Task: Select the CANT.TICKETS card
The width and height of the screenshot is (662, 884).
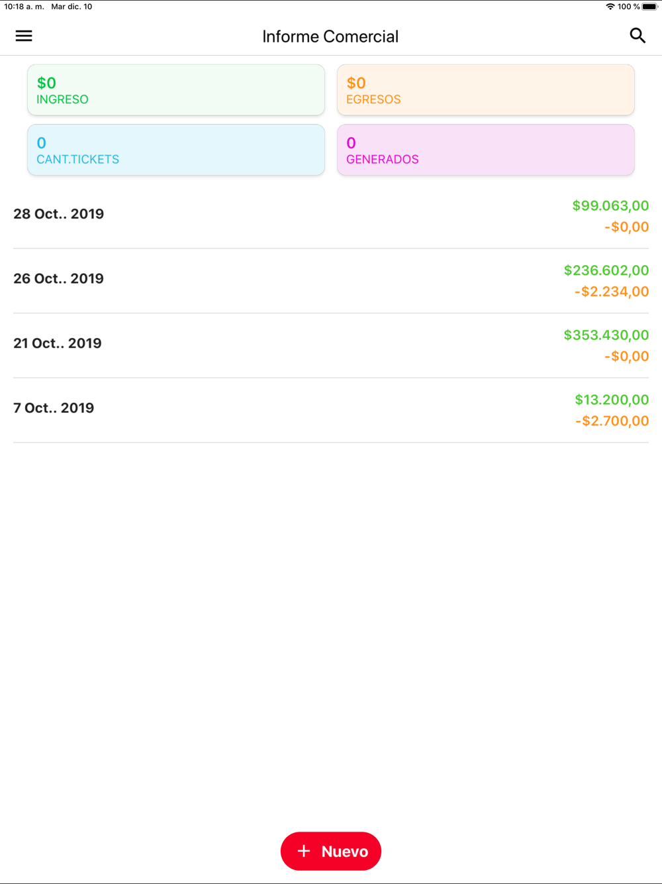Action: [176, 150]
